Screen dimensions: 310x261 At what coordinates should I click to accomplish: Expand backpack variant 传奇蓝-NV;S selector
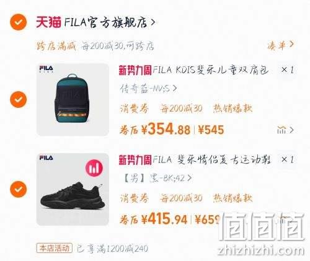pyautogui.click(x=148, y=89)
